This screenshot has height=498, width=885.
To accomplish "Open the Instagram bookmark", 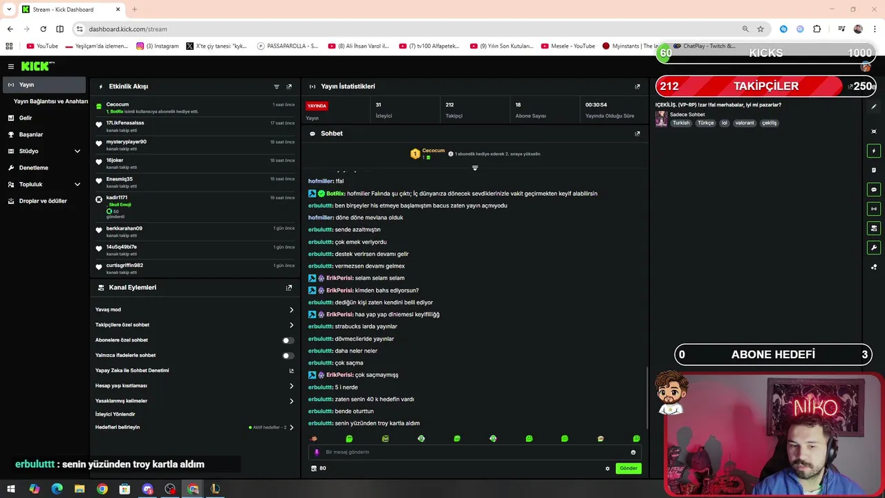I will point(158,46).
